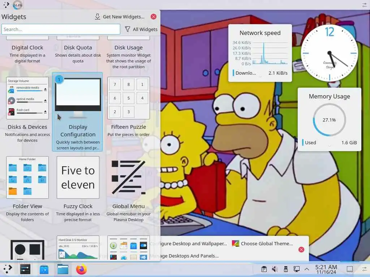370x277 pixels.
Task: Focus the widget Search field
Action: pos(61,30)
